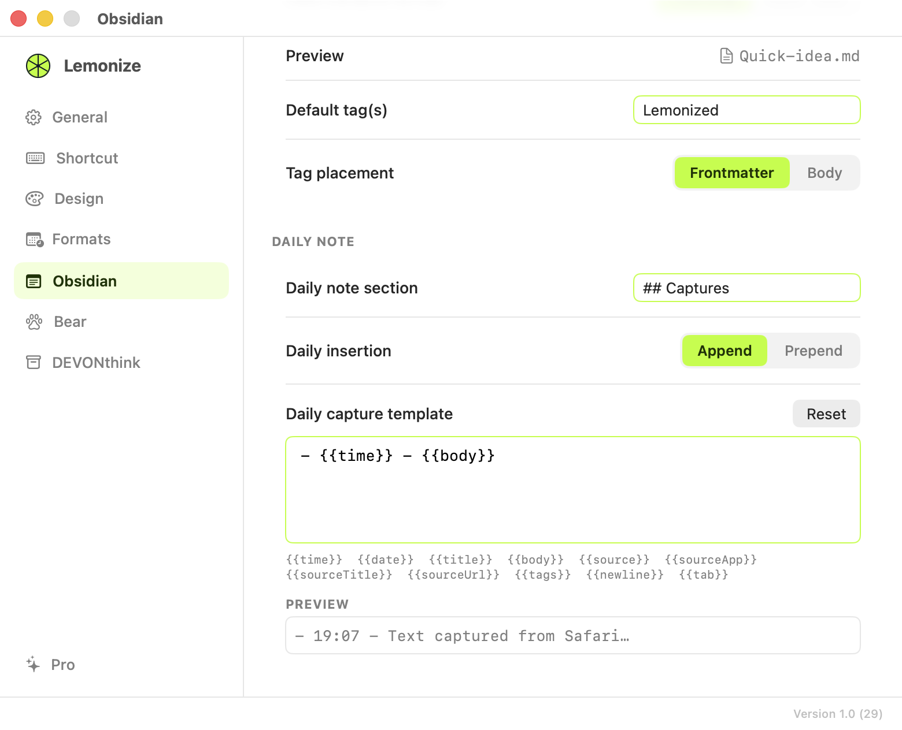Viewport: 902px width, 730px height.
Task: Minimize the window with the yellow button
Action: 45,18
